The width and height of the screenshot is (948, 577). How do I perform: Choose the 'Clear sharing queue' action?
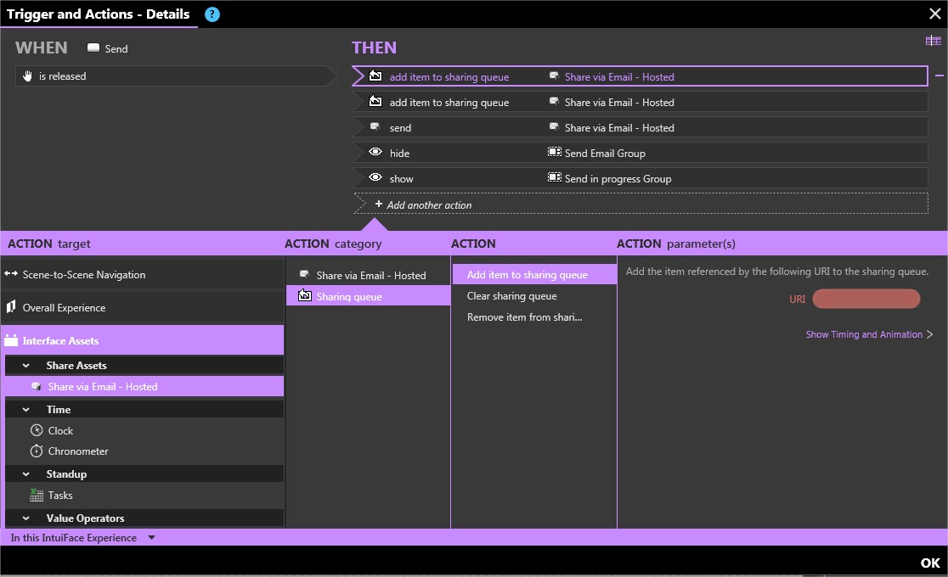click(x=511, y=296)
